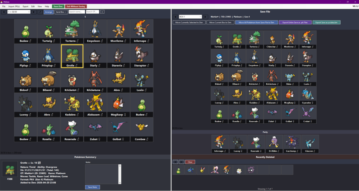Click the expand icon beside Arrange button

point(40,12)
